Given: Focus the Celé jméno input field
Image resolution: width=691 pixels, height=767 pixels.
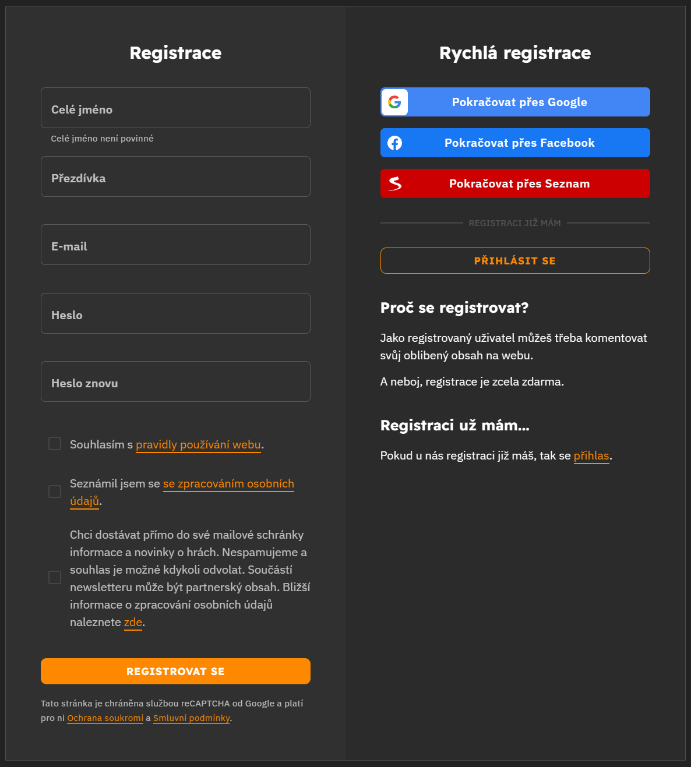Looking at the screenshot, I should pyautogui.click(x=175, y=108).
